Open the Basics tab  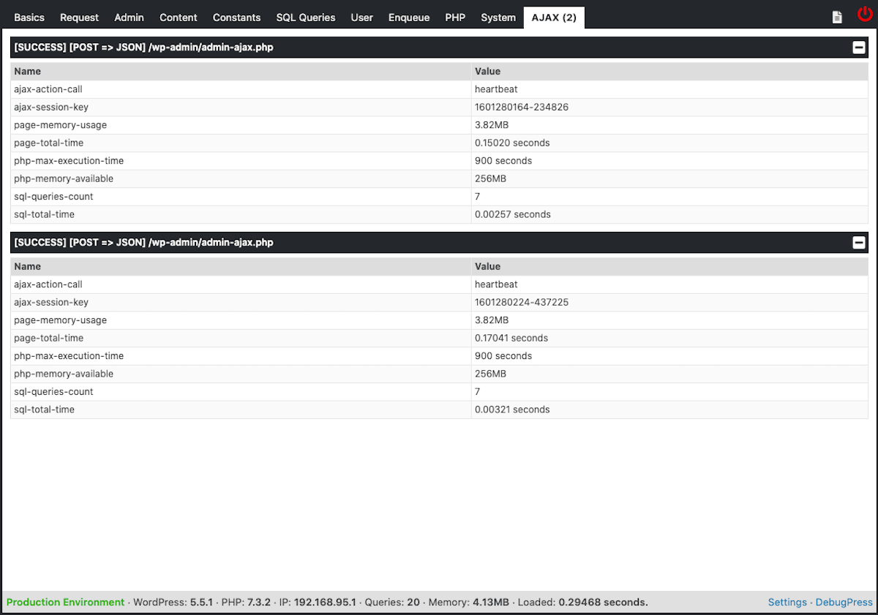pyautogui.click(x=29, y=18)
